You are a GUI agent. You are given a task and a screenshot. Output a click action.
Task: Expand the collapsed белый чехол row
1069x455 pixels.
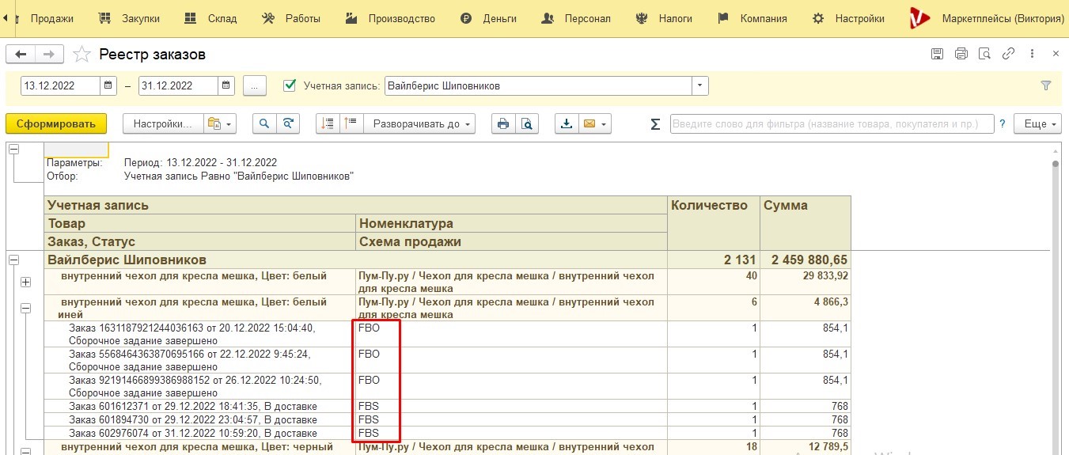(26, 282)
